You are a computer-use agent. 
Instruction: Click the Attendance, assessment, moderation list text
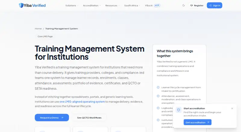[x=181, y=99]
